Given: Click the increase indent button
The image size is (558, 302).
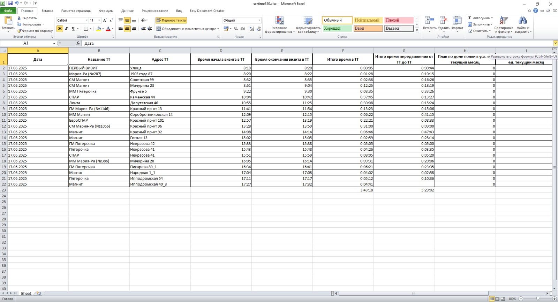Looking at the screenshot, I should (x=150, y=29).
